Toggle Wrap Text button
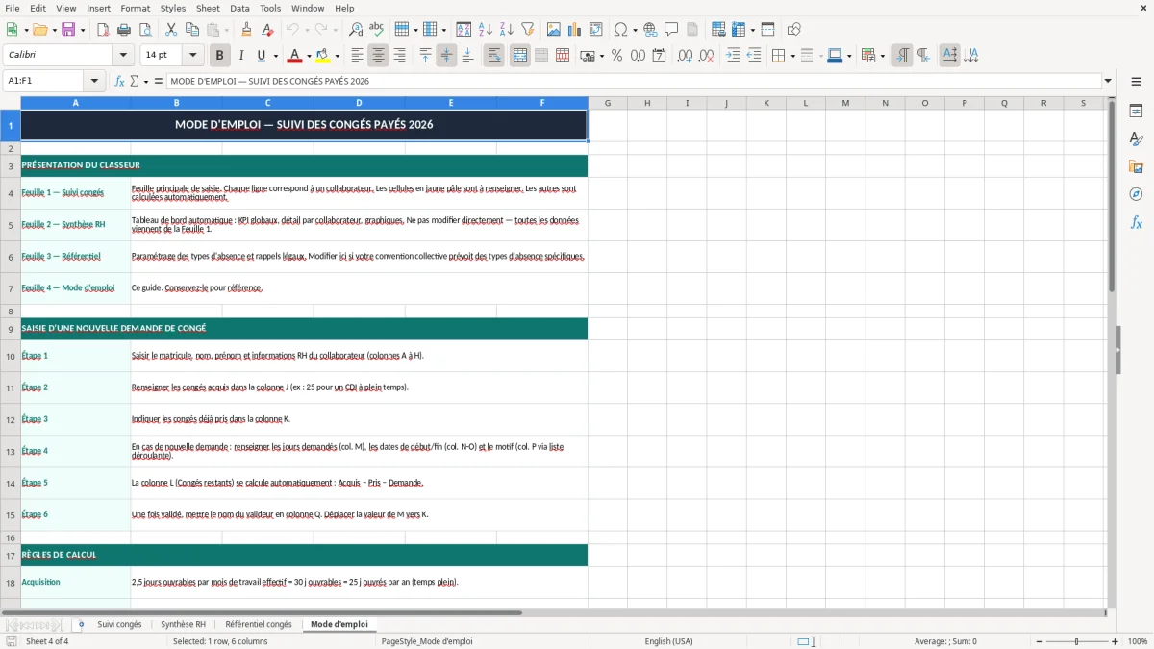The height and width of the screenshot is (649, 1154). click(x=493, y=56)
